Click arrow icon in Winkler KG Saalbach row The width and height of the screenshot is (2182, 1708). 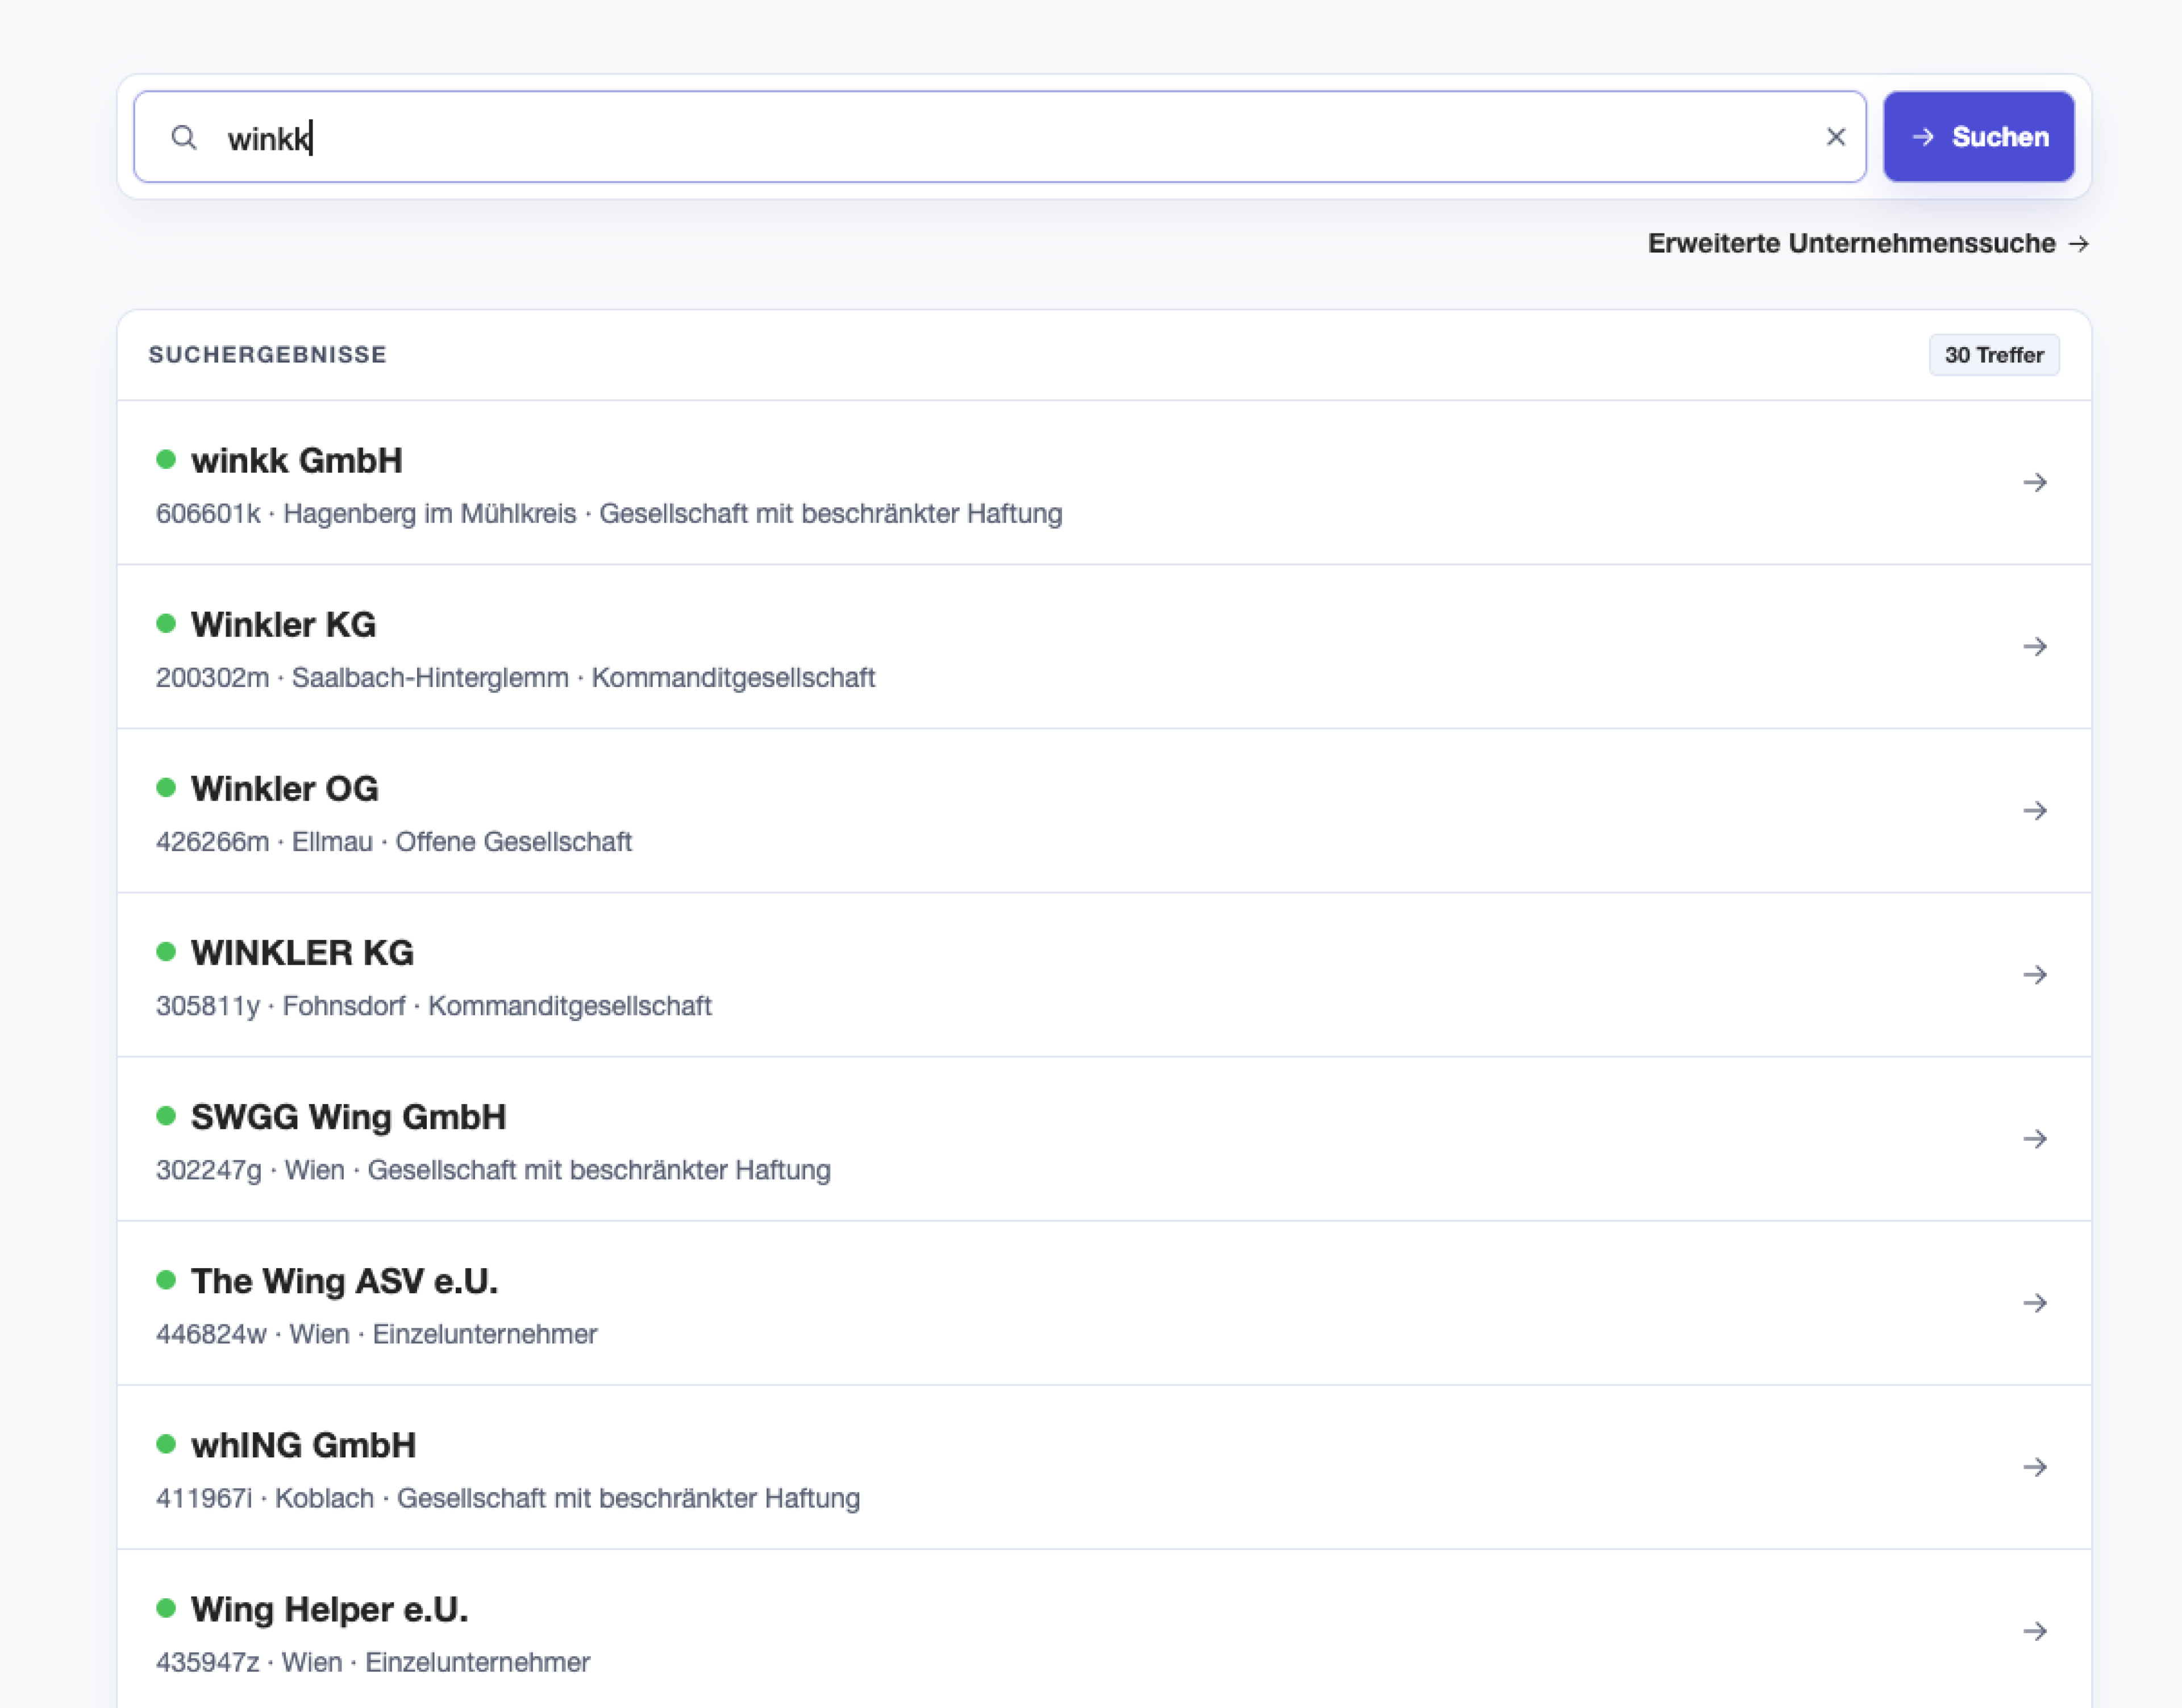click(2034, 647)
